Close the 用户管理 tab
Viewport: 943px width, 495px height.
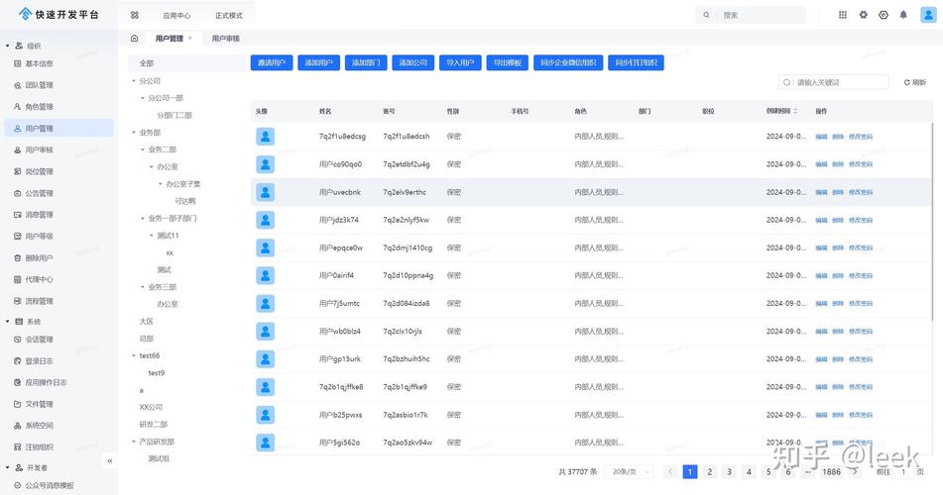click(x=190, y=38)
